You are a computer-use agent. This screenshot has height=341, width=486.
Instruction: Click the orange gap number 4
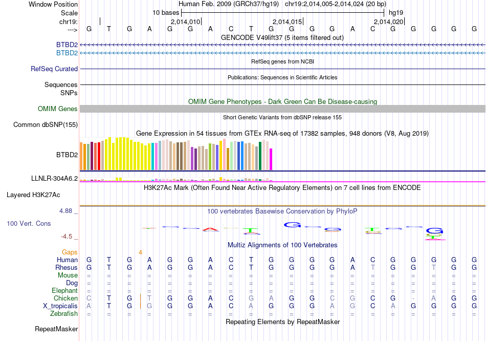click(140, 252)
